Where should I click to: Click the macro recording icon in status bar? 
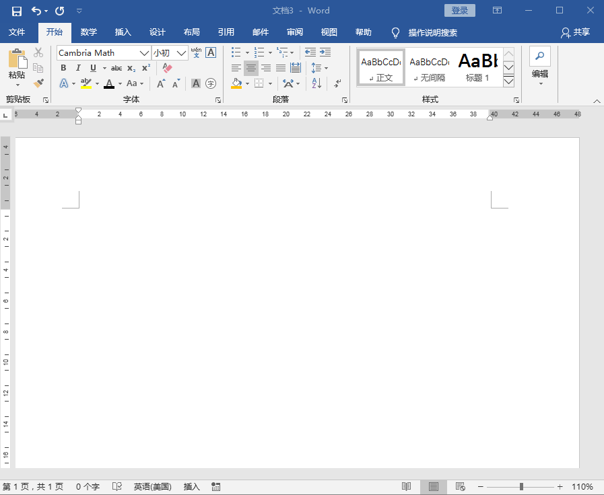[x=216, y=486]
